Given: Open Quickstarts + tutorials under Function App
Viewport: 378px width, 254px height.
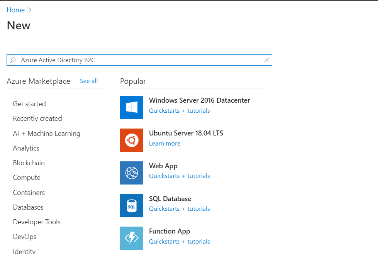Looking at the screenshot, I should click(180, 242).
